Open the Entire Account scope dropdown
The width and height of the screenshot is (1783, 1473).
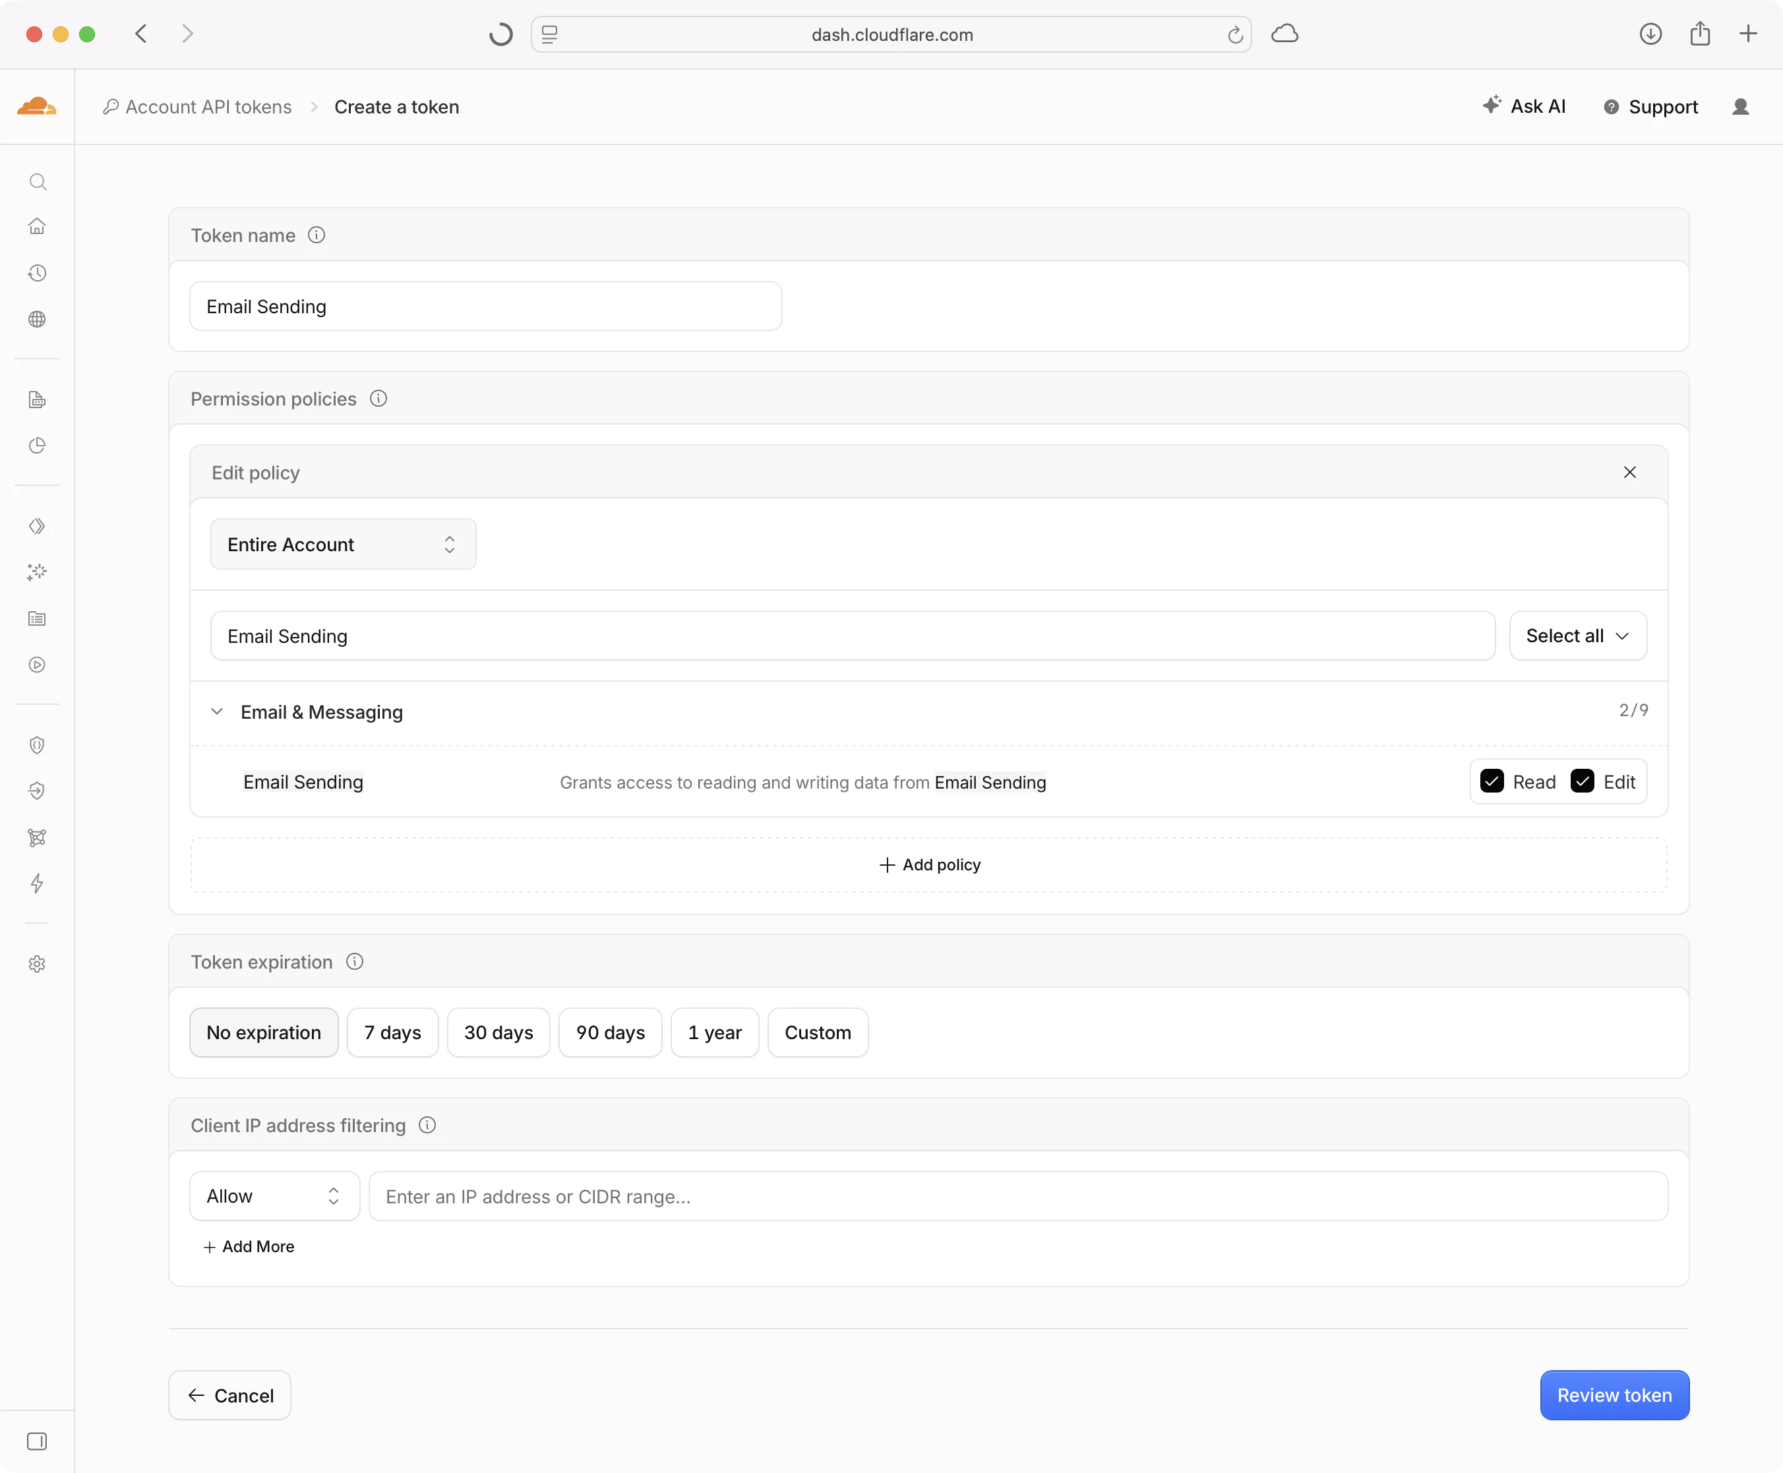click(x=343, y=544)
